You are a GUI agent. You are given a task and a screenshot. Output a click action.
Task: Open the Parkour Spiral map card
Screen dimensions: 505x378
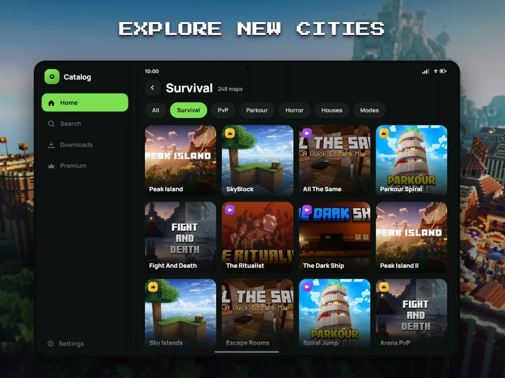point(411,160)
